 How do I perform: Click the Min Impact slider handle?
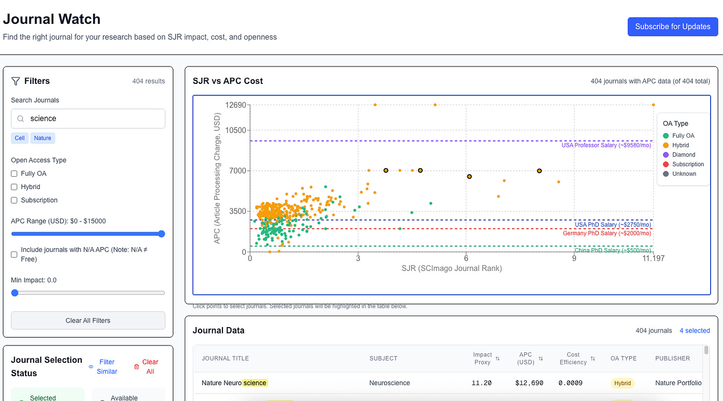15,293
